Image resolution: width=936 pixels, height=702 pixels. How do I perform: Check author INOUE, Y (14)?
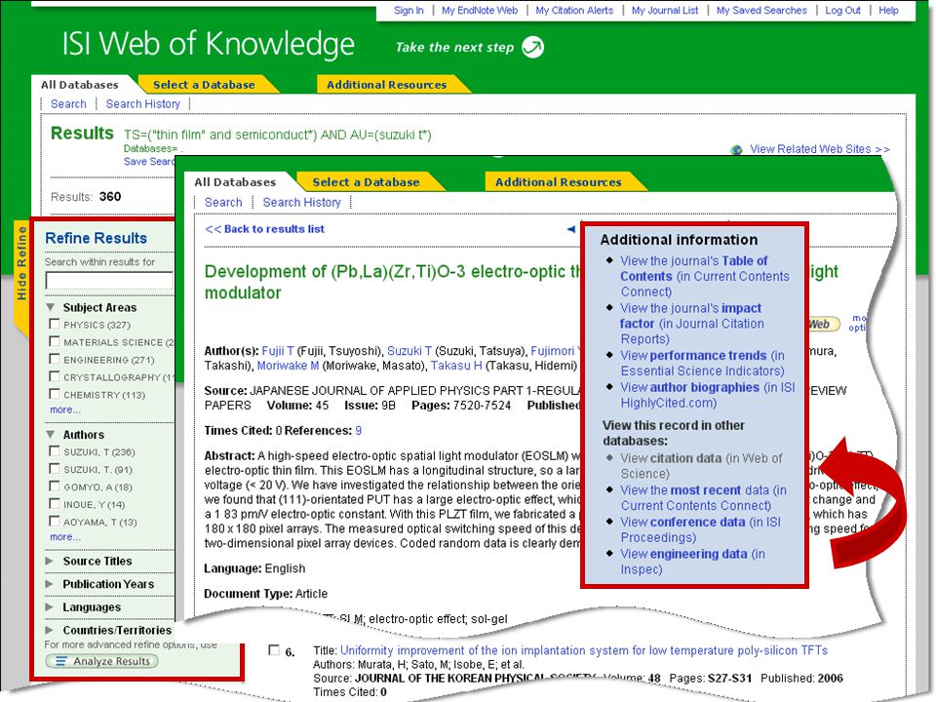(55, 504)
